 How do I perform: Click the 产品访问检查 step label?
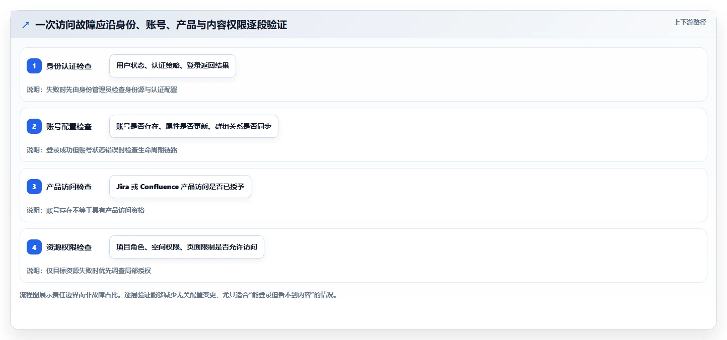tap(69, 187)
